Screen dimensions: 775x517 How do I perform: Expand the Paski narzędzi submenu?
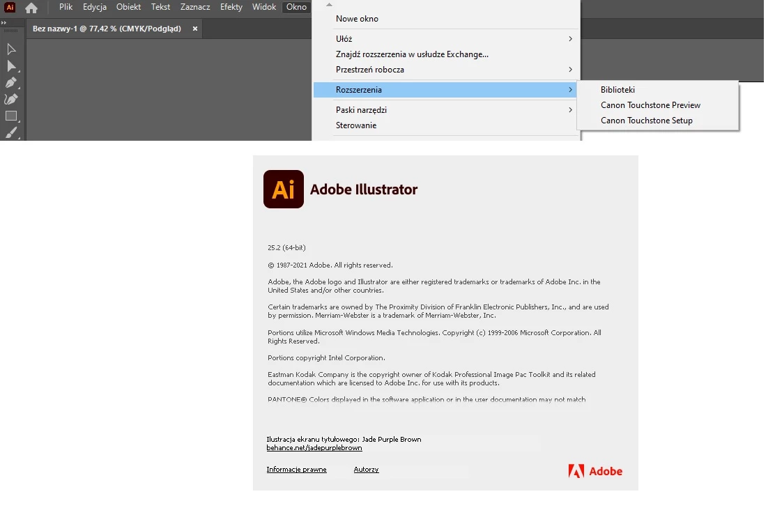[x=445, y=110]
